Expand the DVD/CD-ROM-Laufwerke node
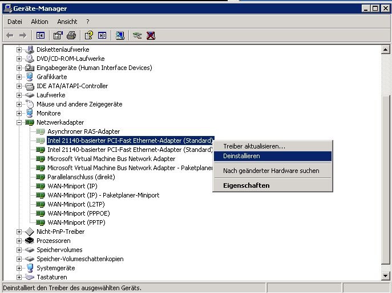The width and height of the screenshot is (392, 293). point(19,59)
